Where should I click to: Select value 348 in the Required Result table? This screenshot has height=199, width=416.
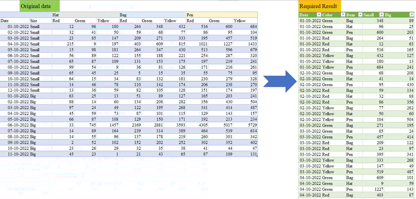click(x=373, y=21)
